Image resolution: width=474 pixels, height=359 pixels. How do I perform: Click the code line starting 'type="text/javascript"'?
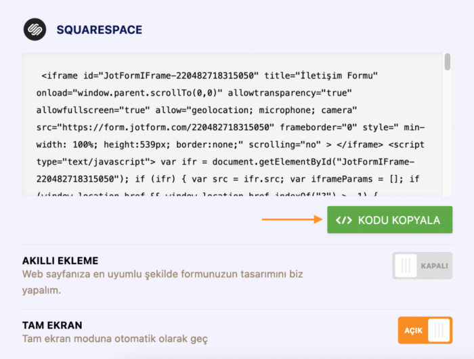tap(225, 162)
